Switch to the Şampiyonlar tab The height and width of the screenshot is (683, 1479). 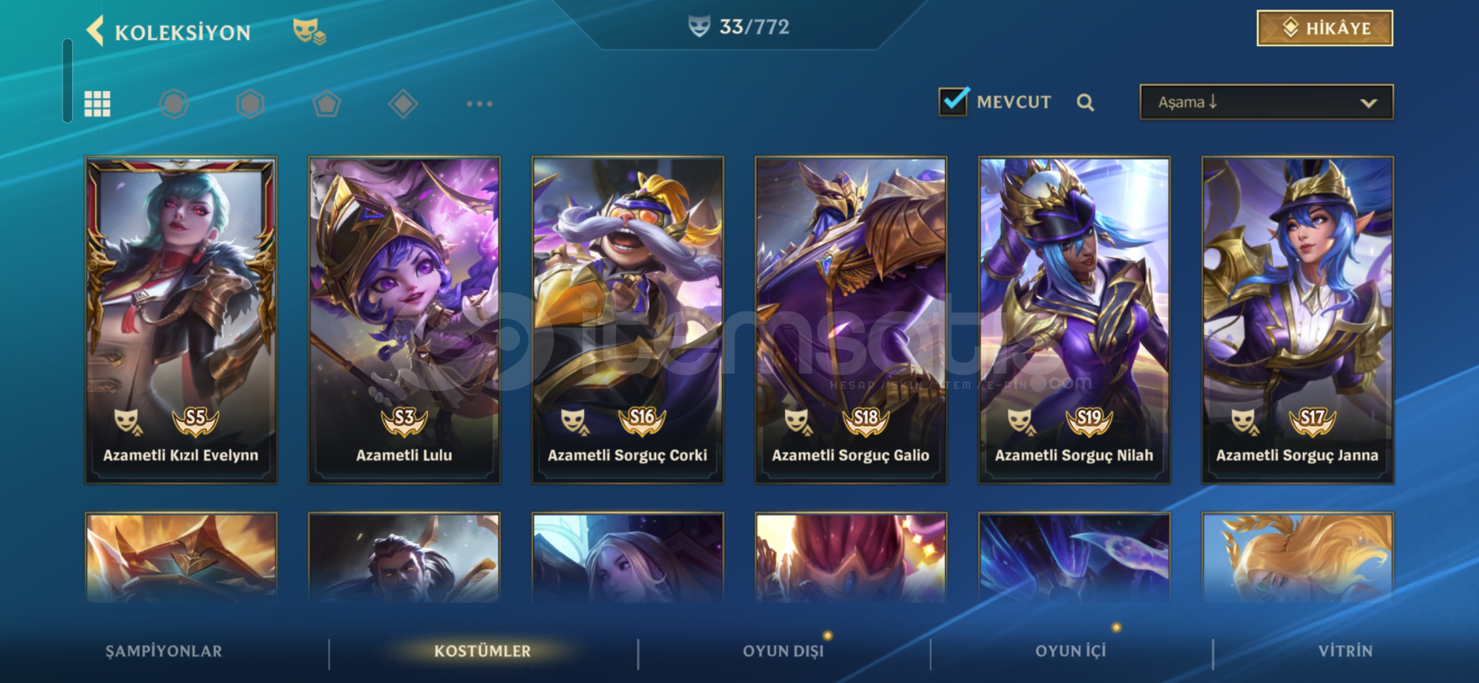click(164, 651)
